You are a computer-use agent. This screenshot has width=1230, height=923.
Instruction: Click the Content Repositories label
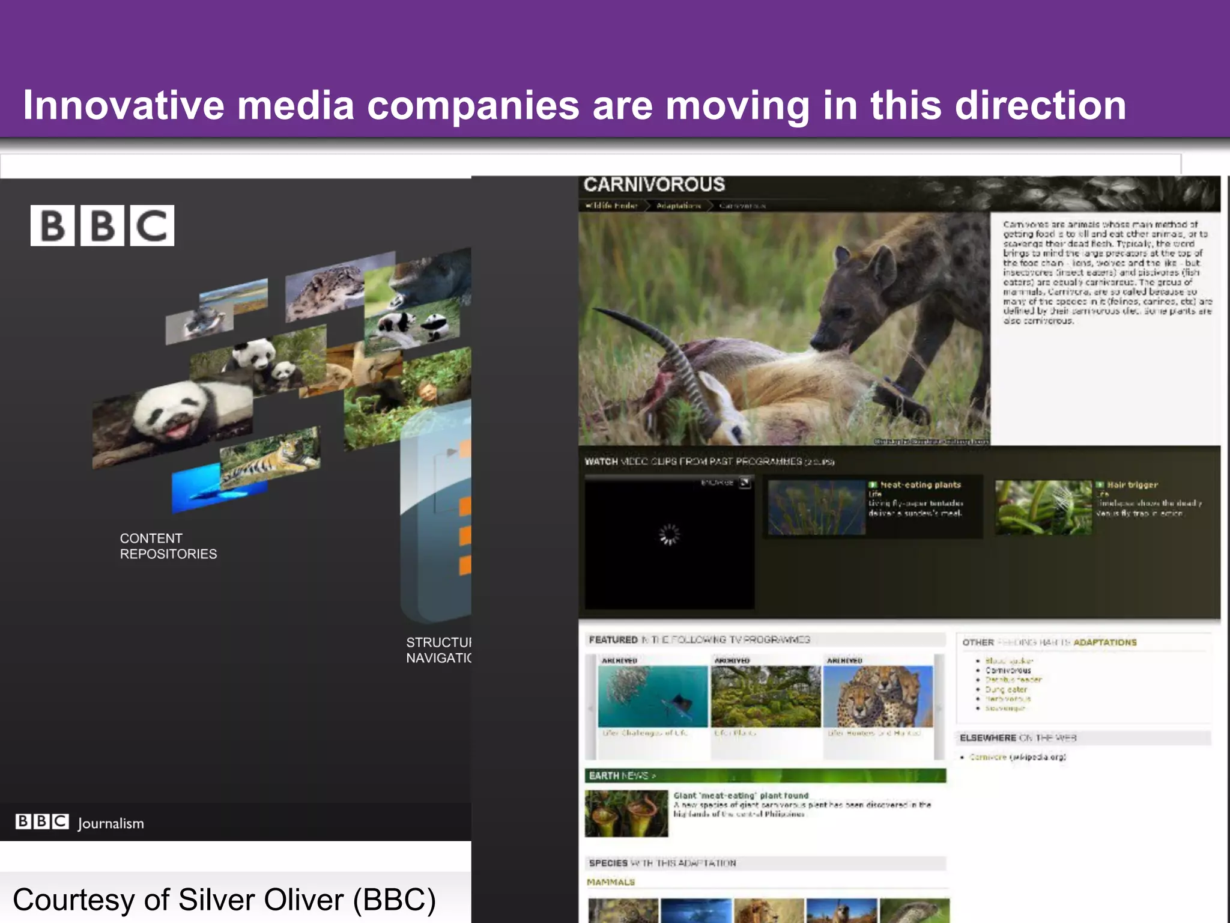(x=168, y=546)
